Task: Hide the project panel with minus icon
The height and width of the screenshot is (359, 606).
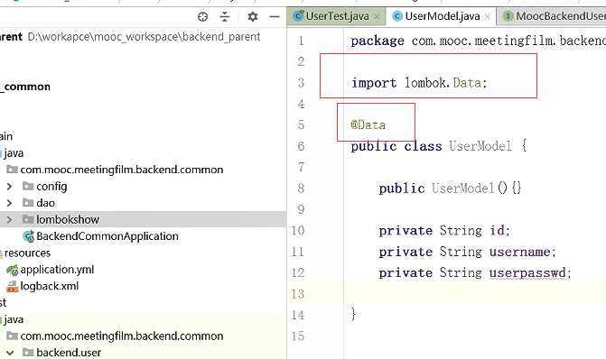Action: pyautogui.click(x=275, y=16)
